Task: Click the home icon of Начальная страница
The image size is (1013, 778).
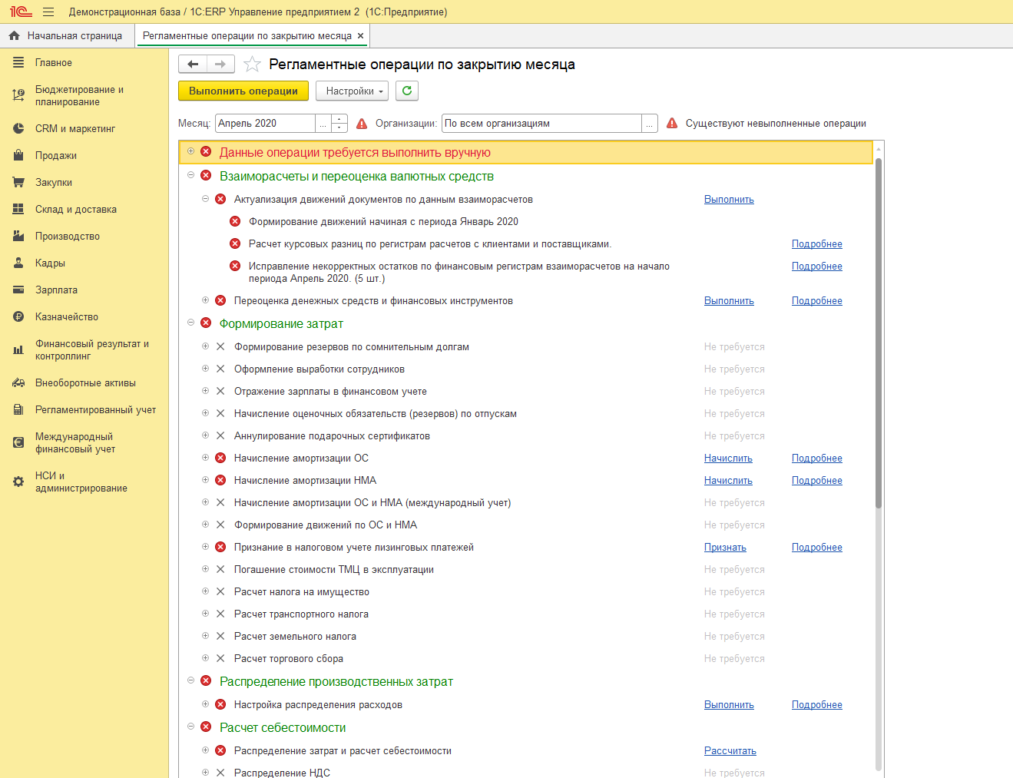Action: (x=14, y=35)
